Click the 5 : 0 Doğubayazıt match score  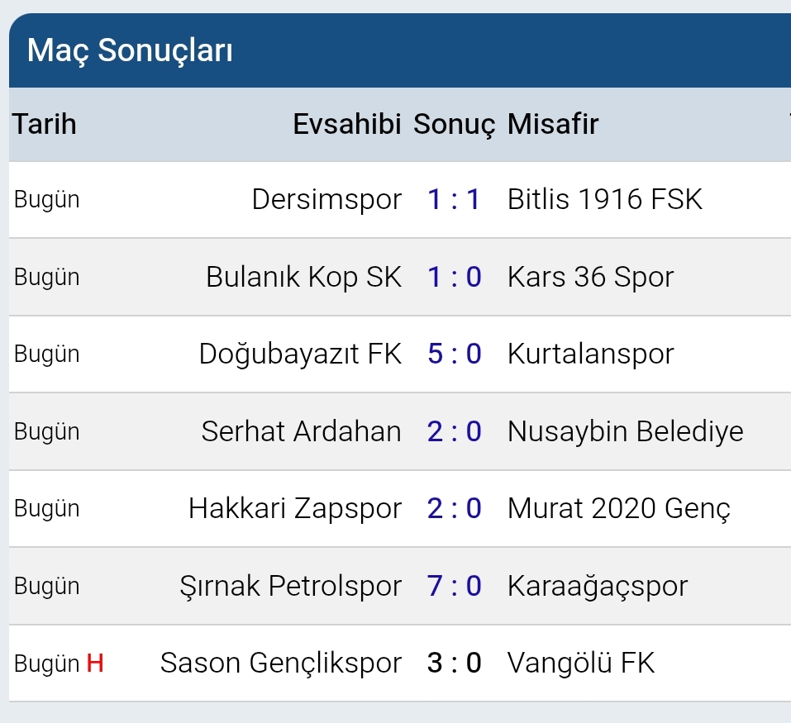click(x=454, y=354)
